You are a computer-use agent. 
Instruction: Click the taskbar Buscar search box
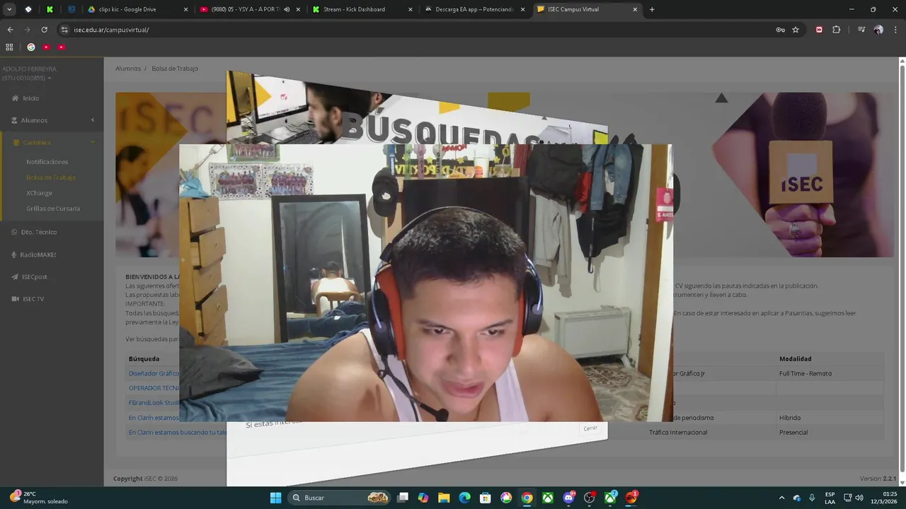(x=340, y=498)
